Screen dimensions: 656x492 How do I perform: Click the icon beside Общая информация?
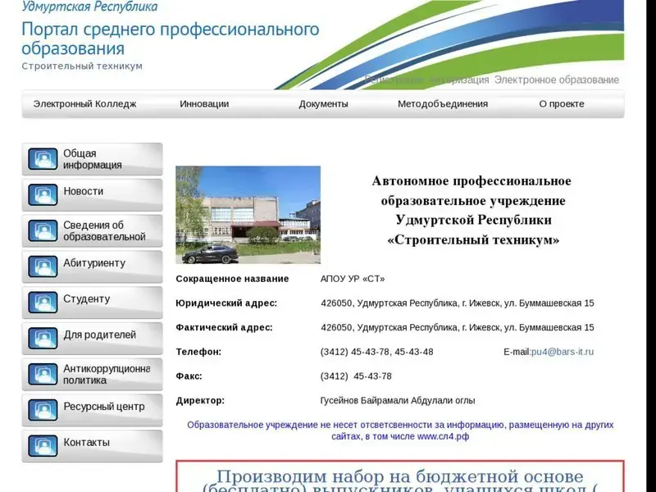pos(43,159)
